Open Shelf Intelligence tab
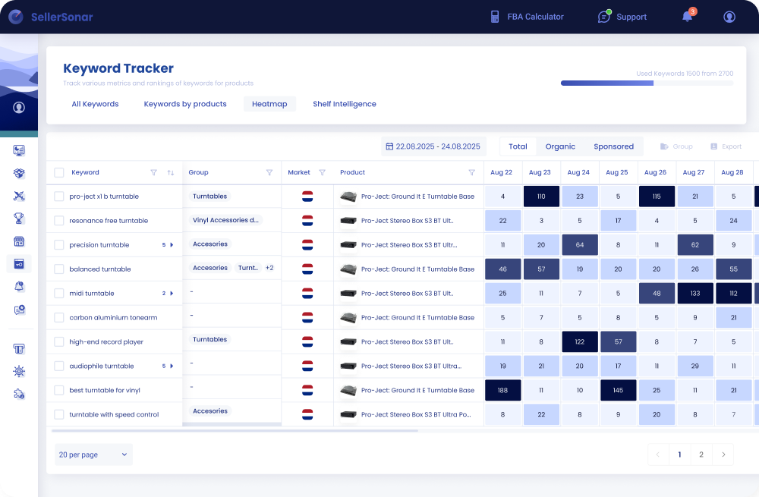Image resolution: width=759 pixels, height=497 pixels. click(x=344, y=104)
